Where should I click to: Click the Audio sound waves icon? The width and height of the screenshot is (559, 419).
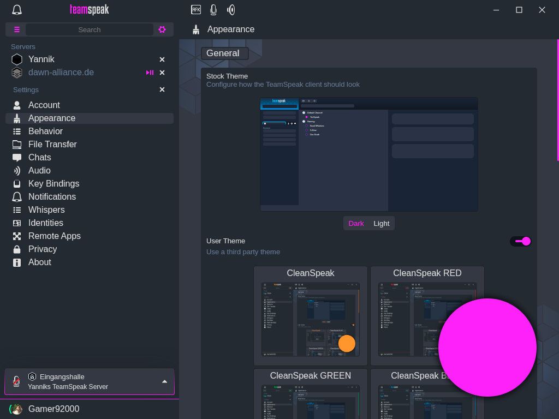(17, 171)
